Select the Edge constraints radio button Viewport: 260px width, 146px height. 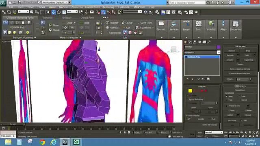click(240, 96)
